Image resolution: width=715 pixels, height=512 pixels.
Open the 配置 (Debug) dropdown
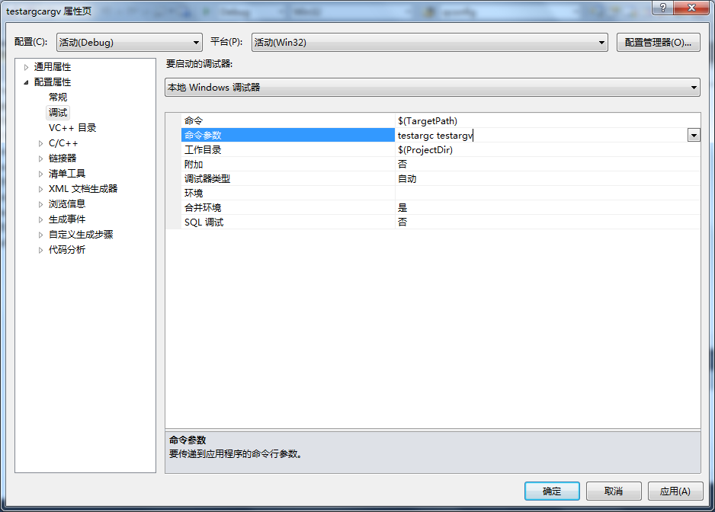[x=130, y=43]
